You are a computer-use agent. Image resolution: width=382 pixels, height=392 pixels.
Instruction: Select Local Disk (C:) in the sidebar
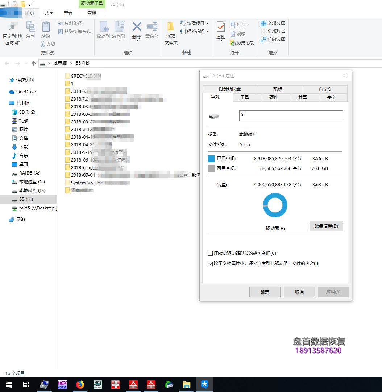coord(28,182)
